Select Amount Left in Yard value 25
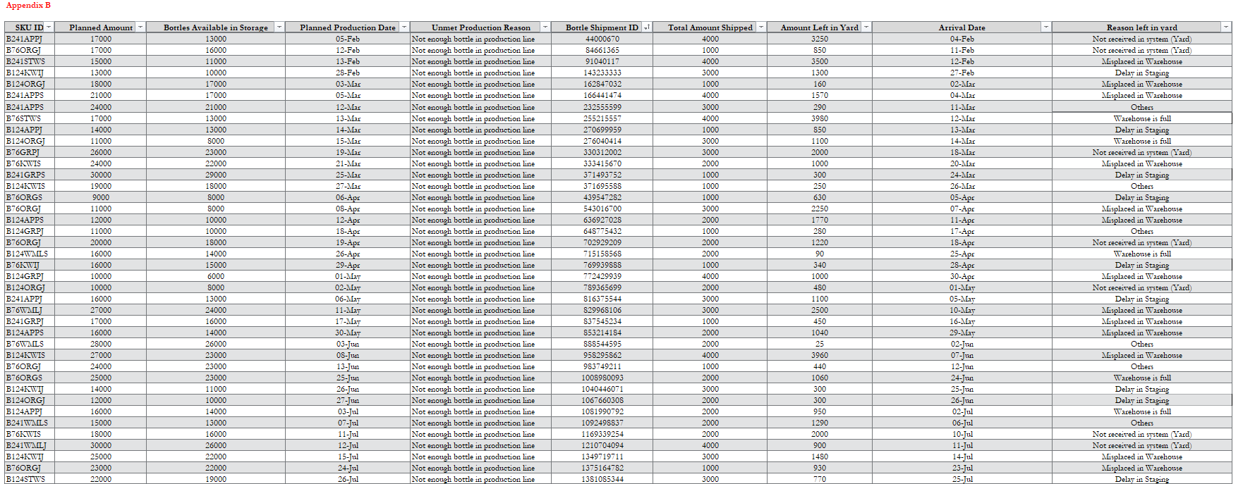This screenshot has height=484, width=1243. pos(819,344)
